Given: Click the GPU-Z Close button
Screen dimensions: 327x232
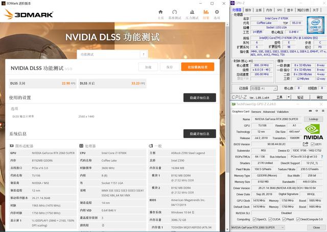Looking at the screenshot, I should pos(316,227).
